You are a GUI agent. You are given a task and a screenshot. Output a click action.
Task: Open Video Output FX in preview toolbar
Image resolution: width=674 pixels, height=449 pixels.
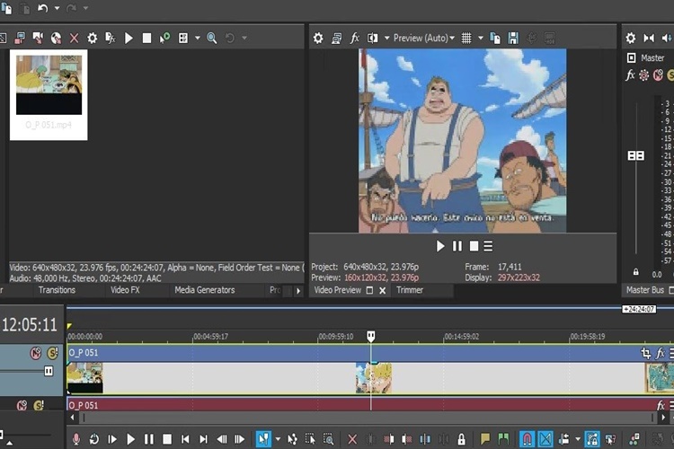click(355, 39)
